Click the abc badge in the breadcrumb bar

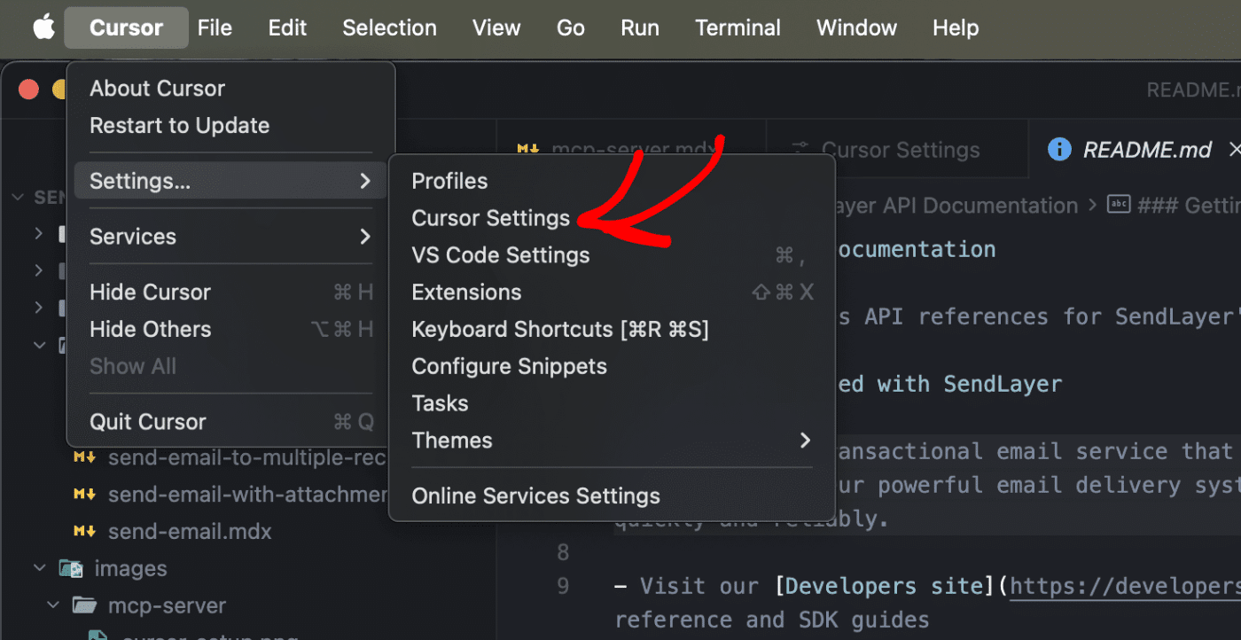click(x=1119, y=204)
